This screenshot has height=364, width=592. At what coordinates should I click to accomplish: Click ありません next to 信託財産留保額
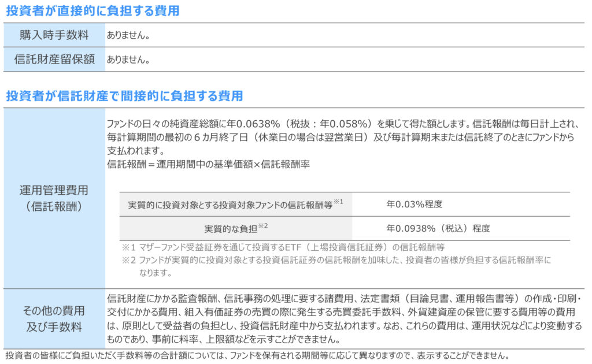(128, 60)
